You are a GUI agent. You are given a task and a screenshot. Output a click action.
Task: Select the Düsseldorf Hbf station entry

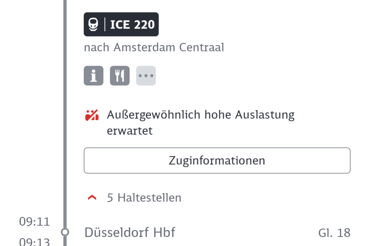130,232
